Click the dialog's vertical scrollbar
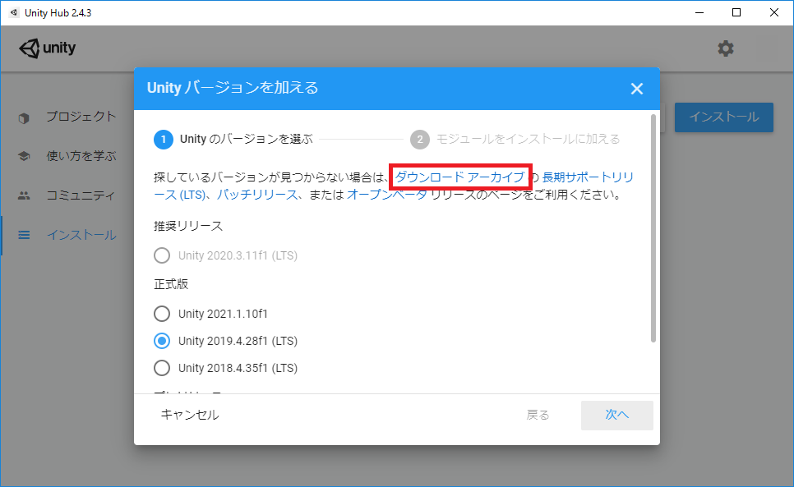The image size is (794, 487). click(x=653, y=228)
